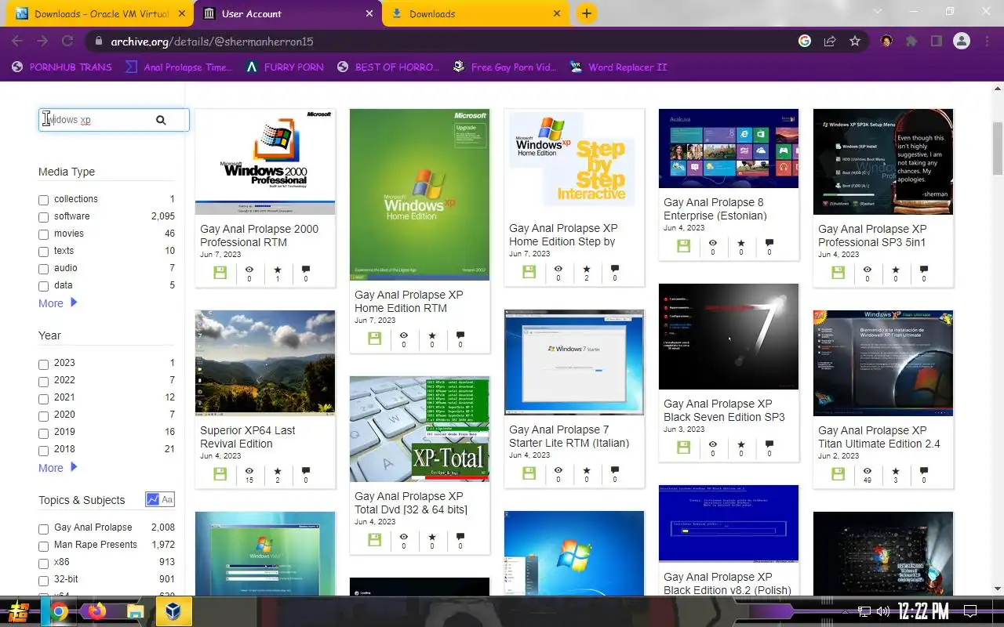Screen dimensions: 1004x627
Task: Click the magnifier icon in the search box
Action: [161, 120]
